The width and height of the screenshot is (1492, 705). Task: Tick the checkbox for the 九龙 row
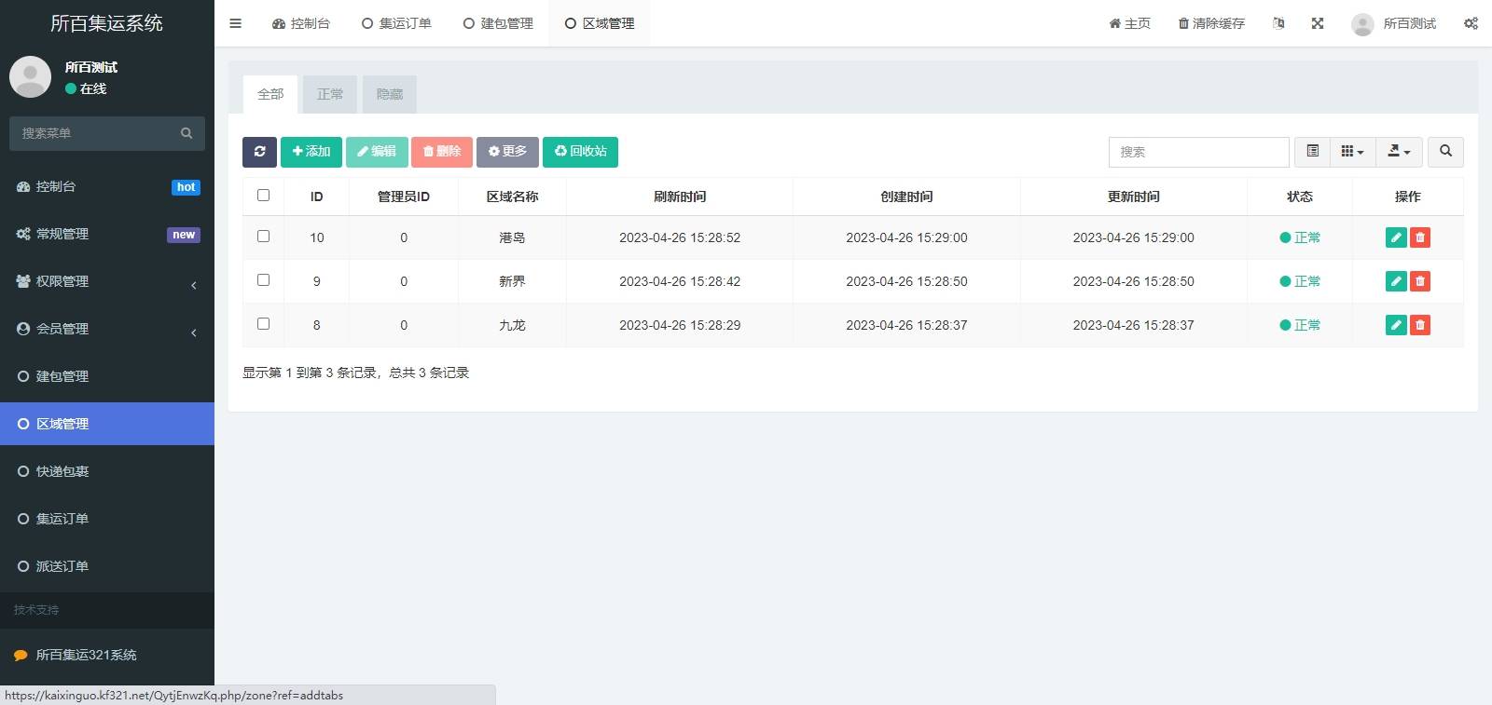(x=263, y=324)
